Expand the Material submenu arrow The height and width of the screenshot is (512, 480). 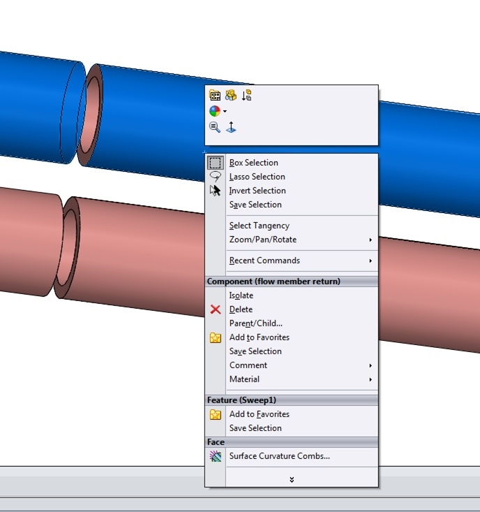pos(370,380)
